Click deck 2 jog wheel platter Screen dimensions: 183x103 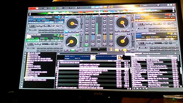[122, 22]
